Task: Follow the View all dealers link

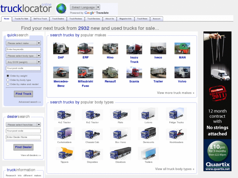Action: click(31, 155)
